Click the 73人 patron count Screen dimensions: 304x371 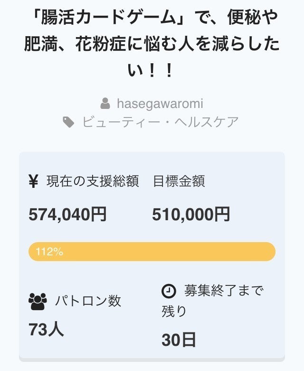[46, 330]
